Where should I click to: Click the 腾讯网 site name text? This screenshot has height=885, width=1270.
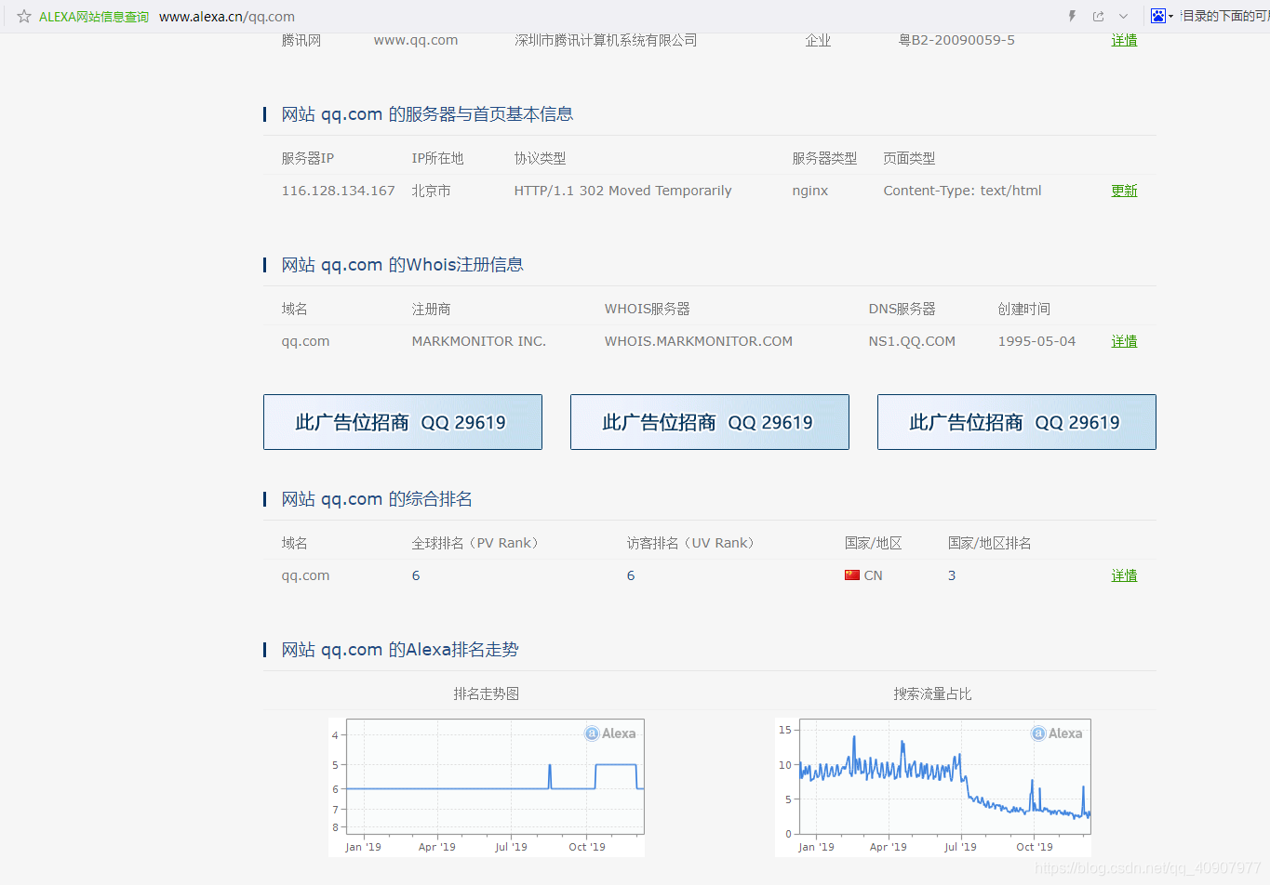coord(301,40)
